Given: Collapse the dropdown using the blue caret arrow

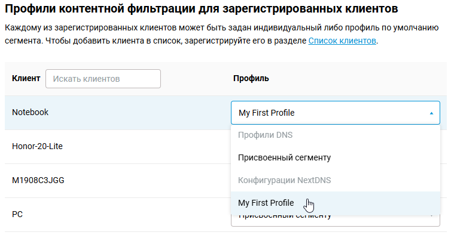Looking at the screenshot, I should (x=431, y=113).
